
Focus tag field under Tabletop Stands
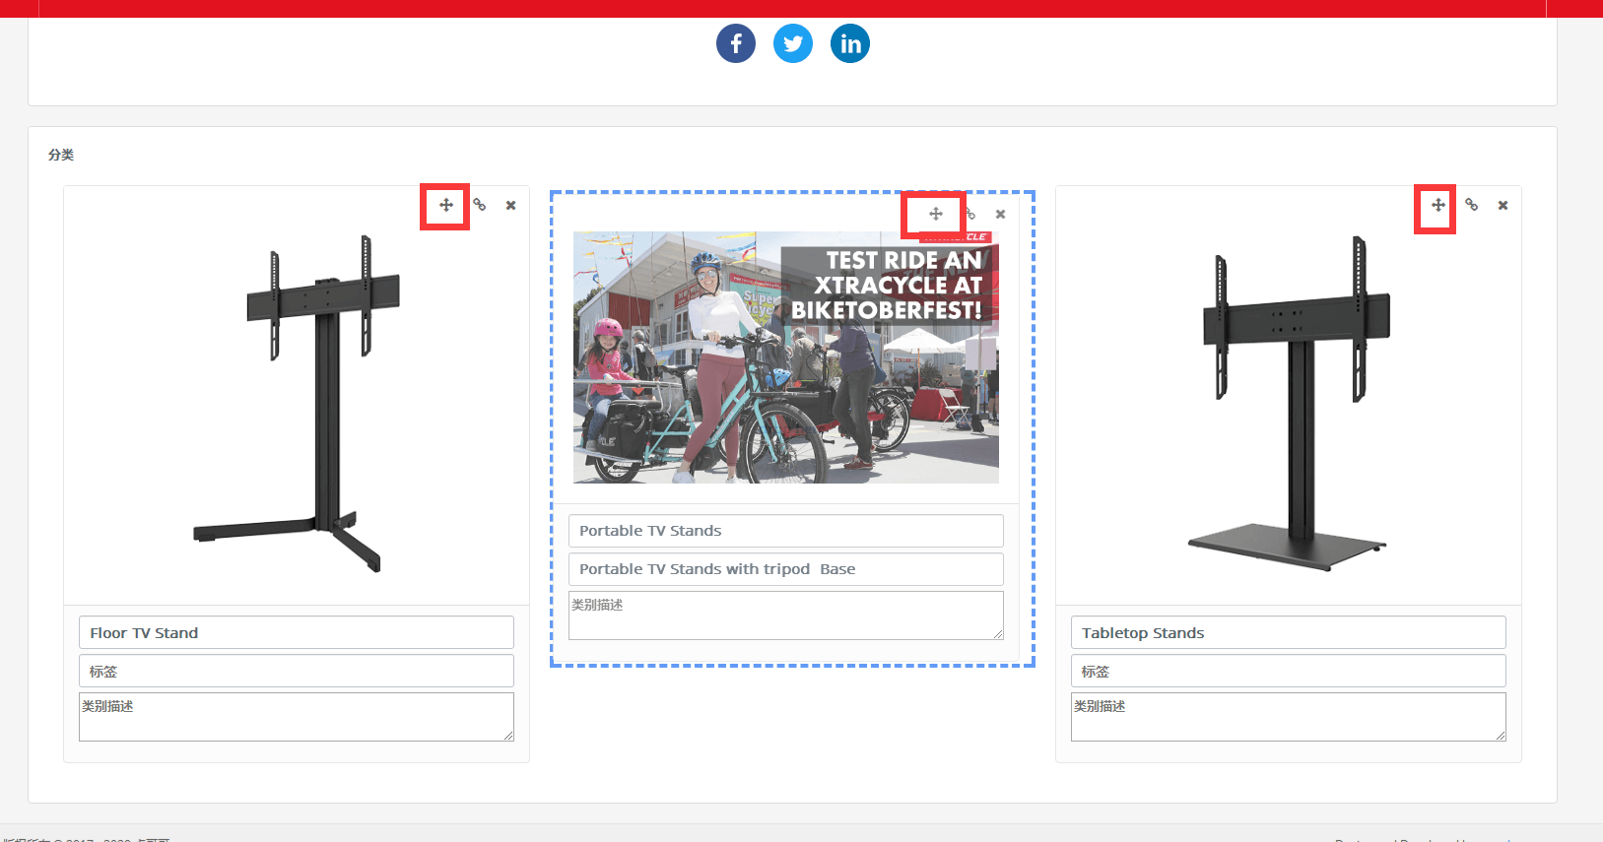(1289, 671)
